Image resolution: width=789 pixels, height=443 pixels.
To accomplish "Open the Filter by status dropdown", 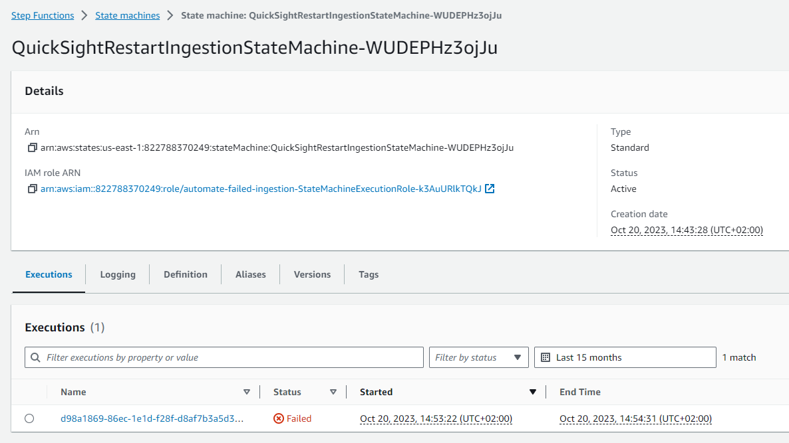I will coord(478,357).
